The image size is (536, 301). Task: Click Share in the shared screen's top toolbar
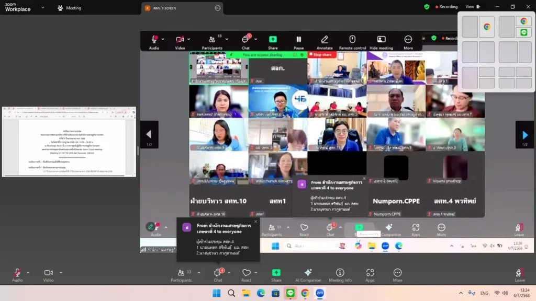[273, 42]
